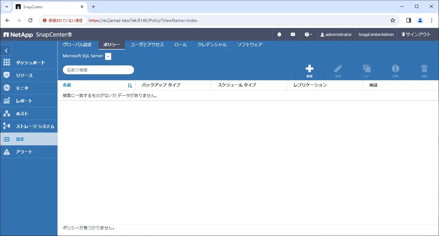Click the 名前で検索 search field

click(x=98, y=70)
